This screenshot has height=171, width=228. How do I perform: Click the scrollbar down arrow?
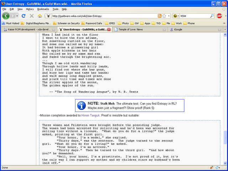[x=225, y=163]
